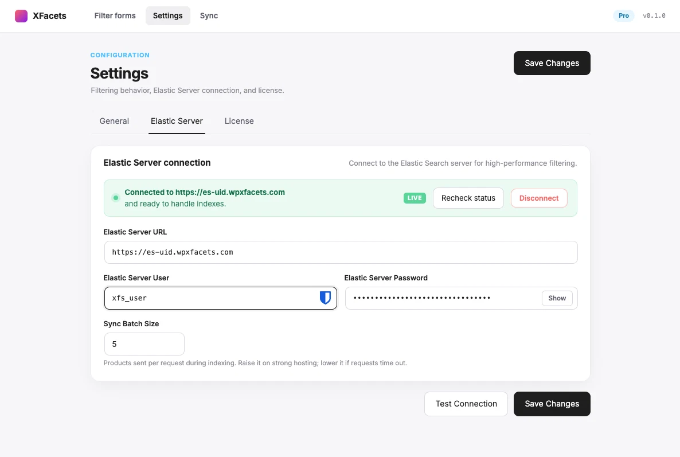This screenshot has height=457, width=680.
Task: Click top Save Changes button
Action: point(552,63)
